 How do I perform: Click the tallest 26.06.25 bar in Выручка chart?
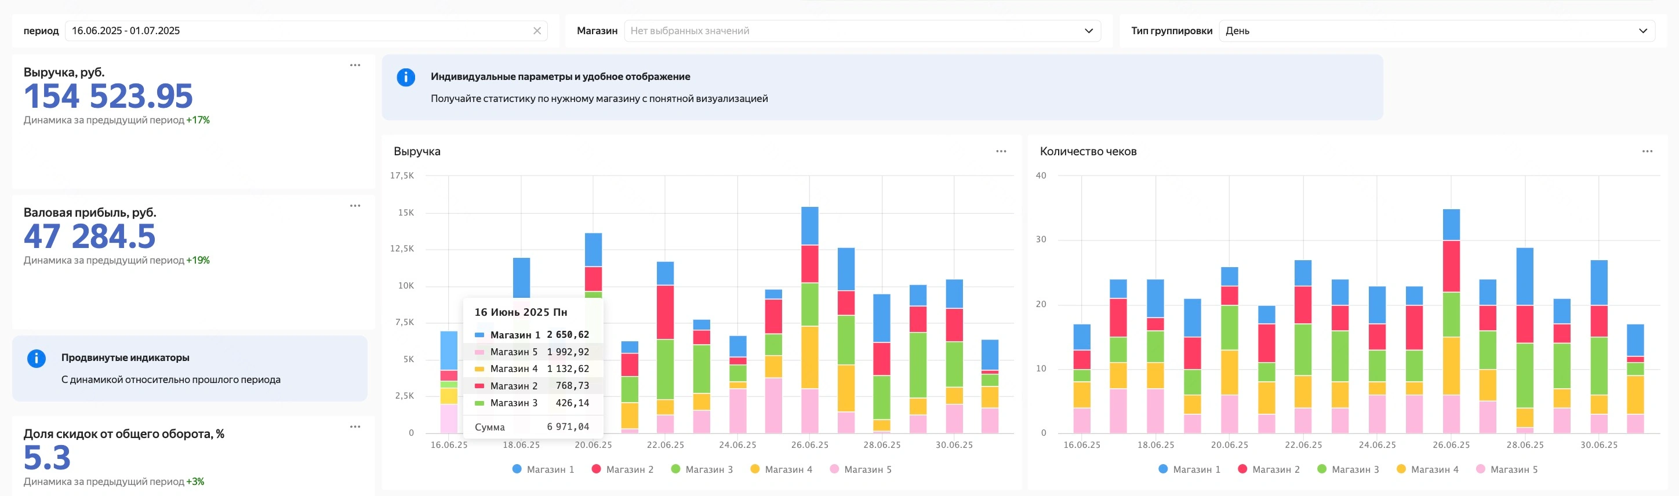(809, 319)
